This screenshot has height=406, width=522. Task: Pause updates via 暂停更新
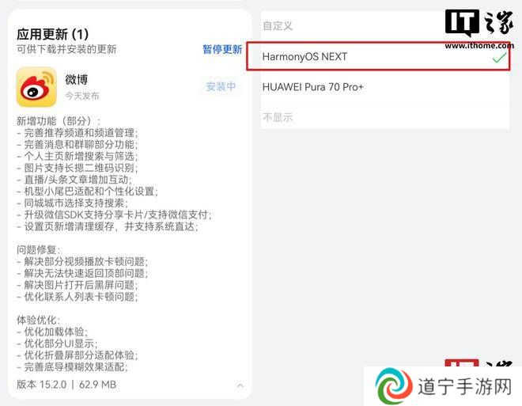tap(222, 49)
